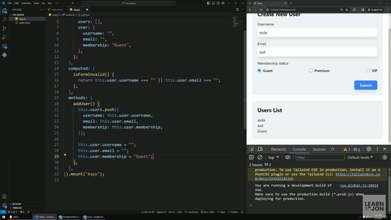
Task: Click the lightbulb code action on line 29
Action: (65, 155)
